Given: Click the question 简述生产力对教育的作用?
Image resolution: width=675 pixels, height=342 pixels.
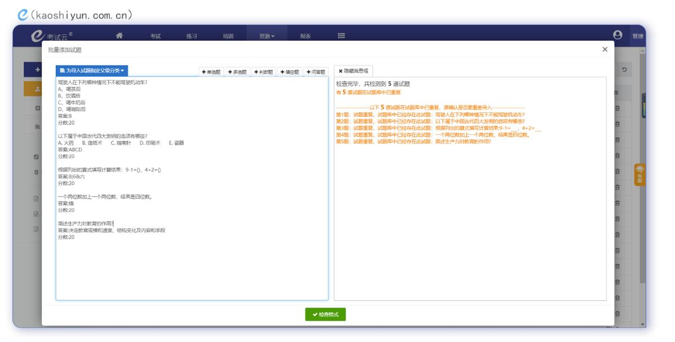Looking at the screenshot, I should pyautogui.click(x=86, y=223).
